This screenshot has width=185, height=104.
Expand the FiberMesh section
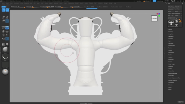[171, 43]
